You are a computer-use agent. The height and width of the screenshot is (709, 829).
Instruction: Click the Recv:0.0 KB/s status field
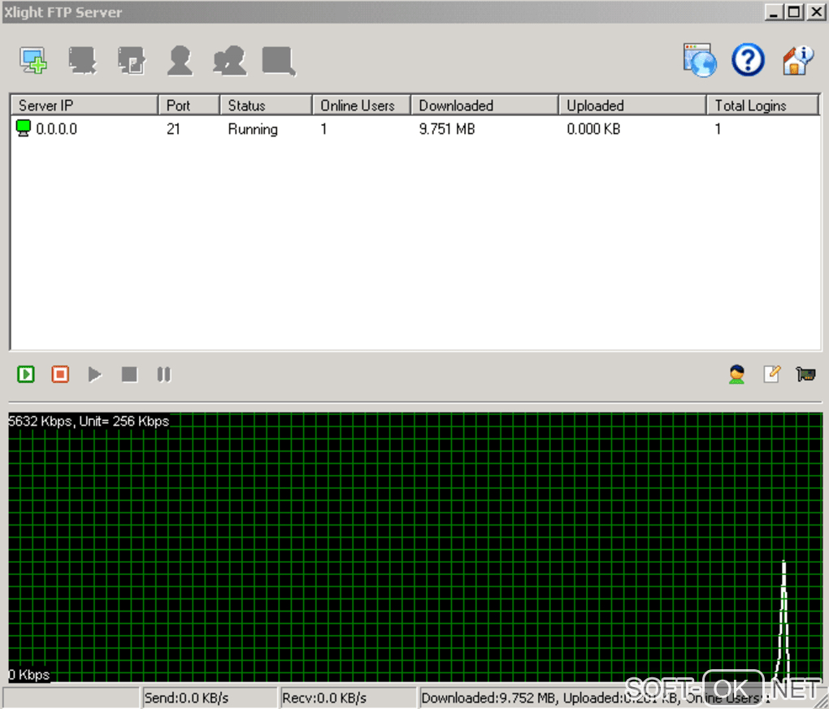(x=347, y=698)
